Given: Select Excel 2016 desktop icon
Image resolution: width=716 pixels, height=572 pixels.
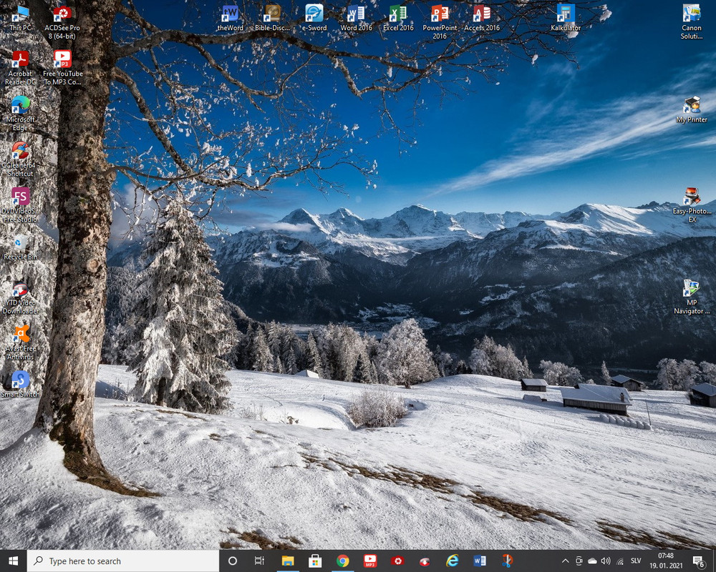Looking at the screenshot, I should coord(398,19).
